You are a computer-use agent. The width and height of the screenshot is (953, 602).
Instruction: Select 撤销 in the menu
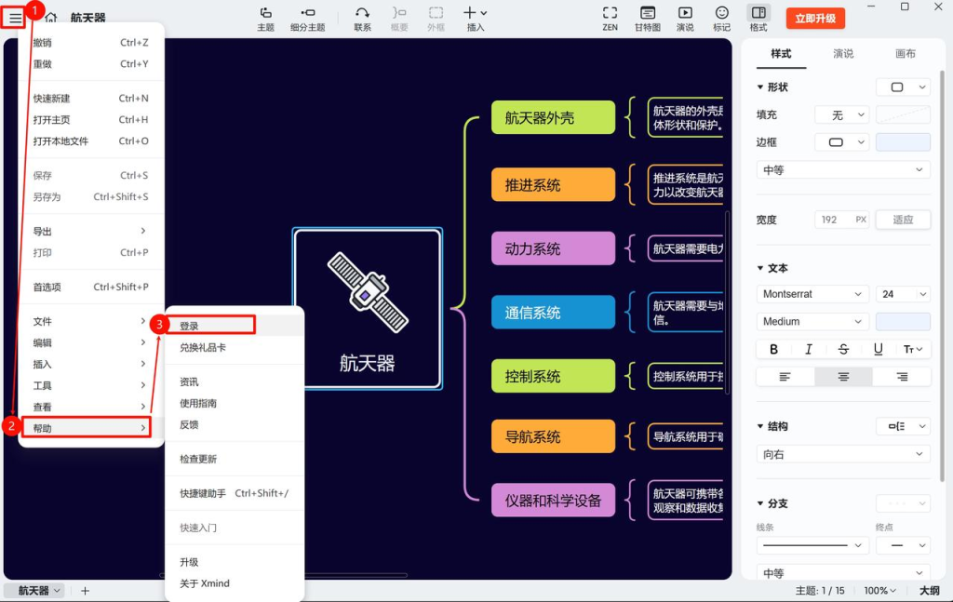point(91,43)
